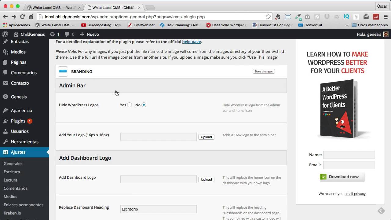
Task: Open the Comentarios main menu item
Action: coord(24,73)
